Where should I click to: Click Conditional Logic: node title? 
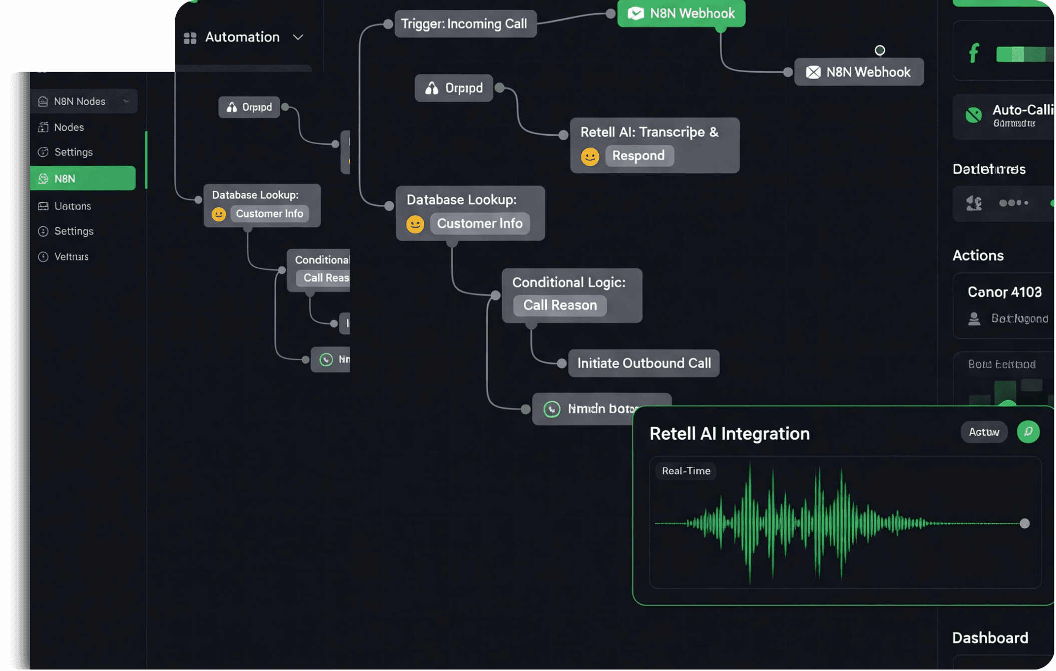(569, 282)
